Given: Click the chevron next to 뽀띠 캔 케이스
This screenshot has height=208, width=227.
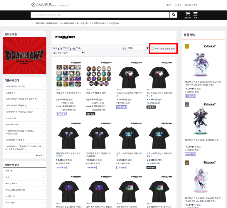Looking at the screenshot, I should point(43,184).
